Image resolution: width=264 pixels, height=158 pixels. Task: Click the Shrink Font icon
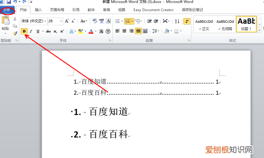pyautogui.click(x=73, y=21)
